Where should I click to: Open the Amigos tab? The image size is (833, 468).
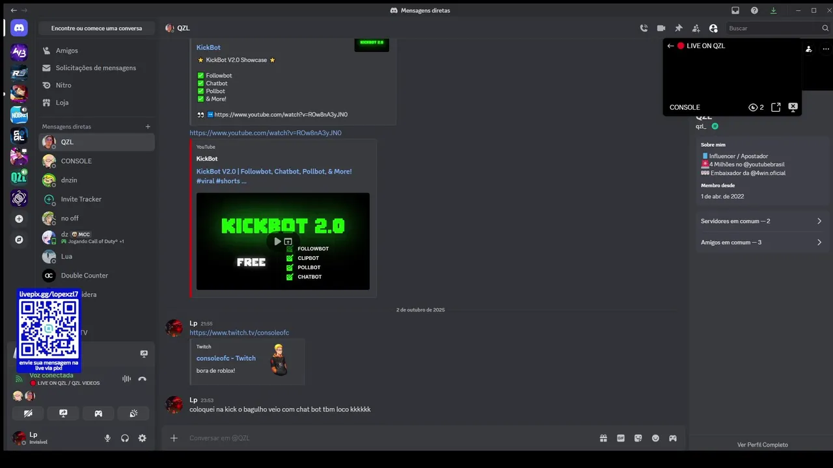coord(96,51)
